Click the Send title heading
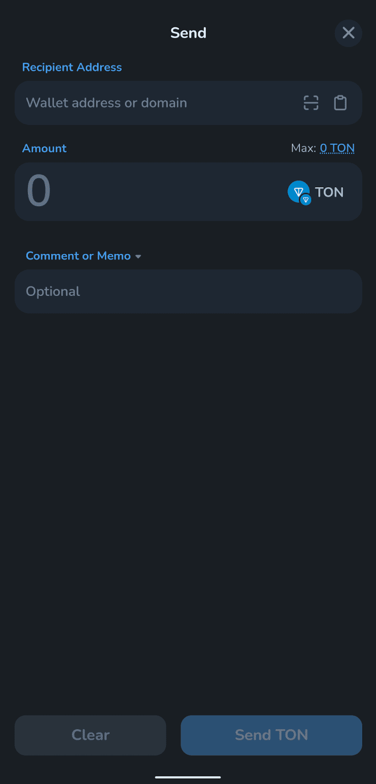The height and width of the screenshot is (784, 376). pos(188,33)
